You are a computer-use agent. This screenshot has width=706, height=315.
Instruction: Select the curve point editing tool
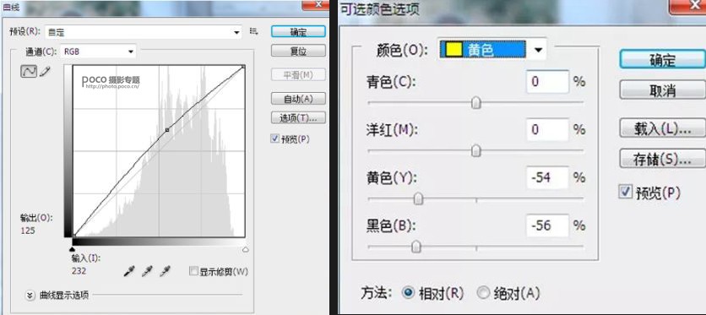click(x=29, y=71)
